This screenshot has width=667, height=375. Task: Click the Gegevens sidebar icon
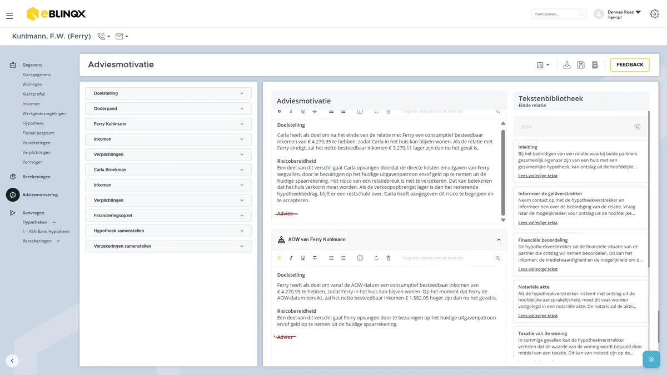13,65
